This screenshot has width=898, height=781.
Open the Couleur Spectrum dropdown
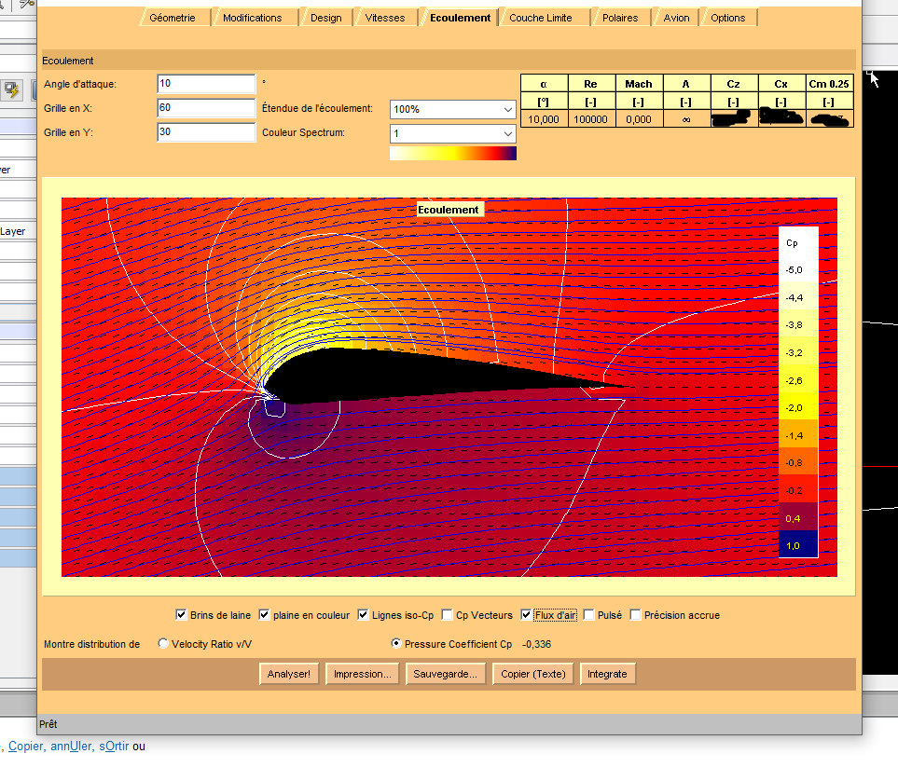452,133
